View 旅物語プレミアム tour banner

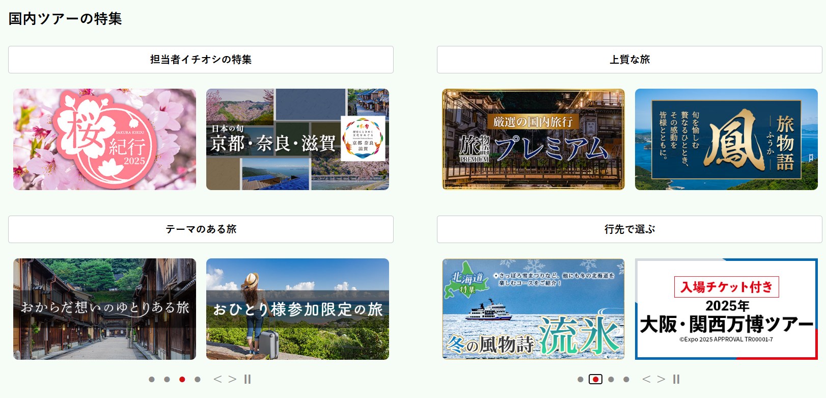[533, 139]
